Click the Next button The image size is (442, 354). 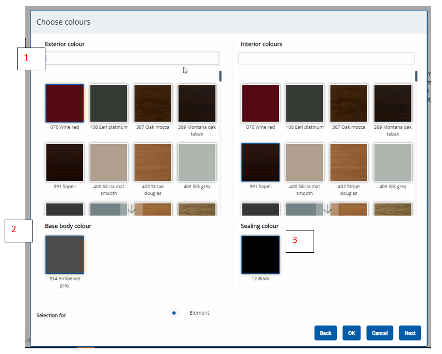pos(410,333)
